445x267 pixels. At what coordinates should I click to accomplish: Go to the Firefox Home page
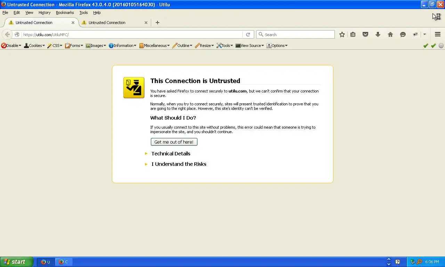click(390, 34)
